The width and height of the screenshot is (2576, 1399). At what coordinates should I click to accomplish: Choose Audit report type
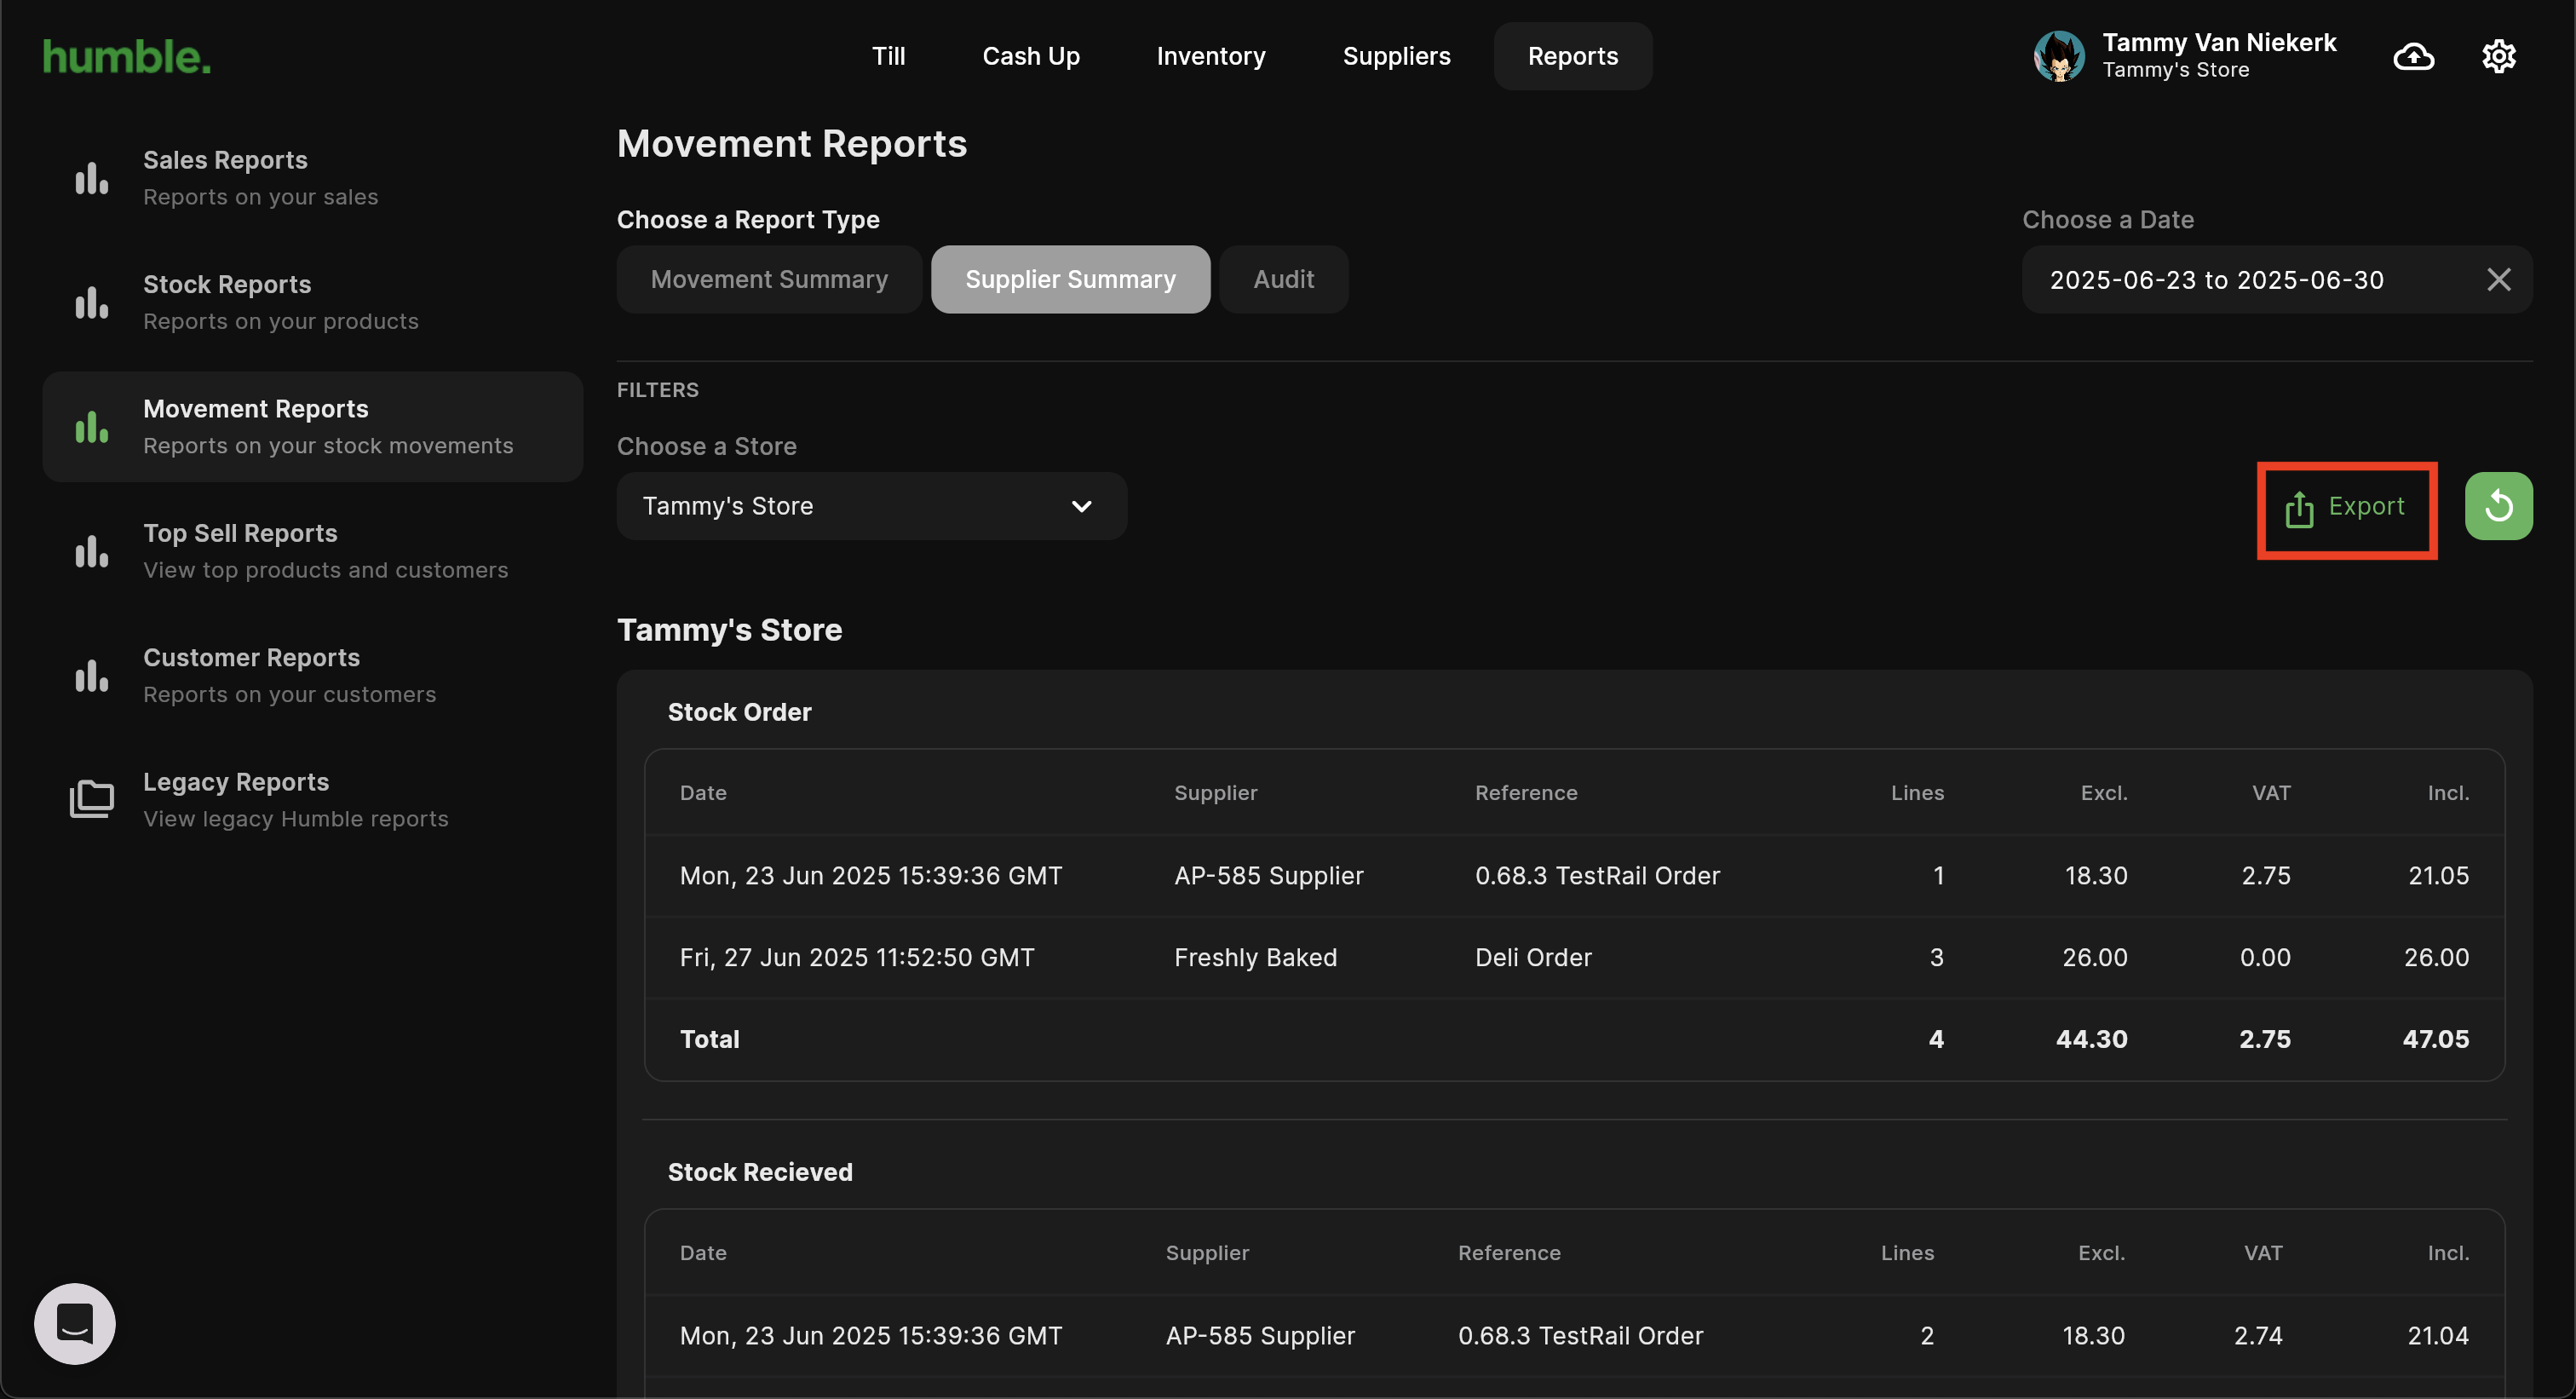(x=1283, y=279)
